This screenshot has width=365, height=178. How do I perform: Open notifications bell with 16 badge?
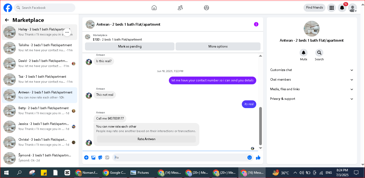(x=342, y=8)
